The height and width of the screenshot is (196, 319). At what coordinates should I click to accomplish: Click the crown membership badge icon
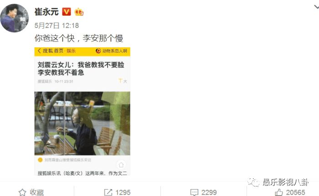(x=79, y=12)
